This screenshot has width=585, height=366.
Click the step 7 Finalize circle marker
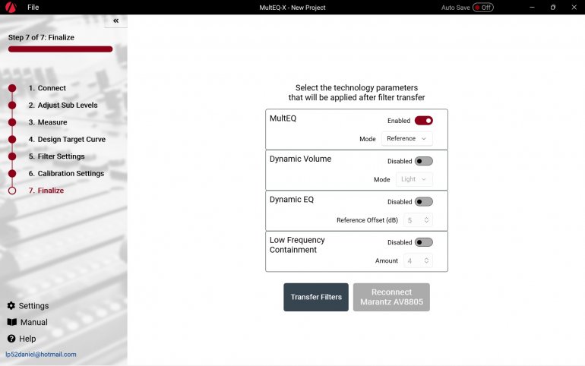click(x=12, y=191)
